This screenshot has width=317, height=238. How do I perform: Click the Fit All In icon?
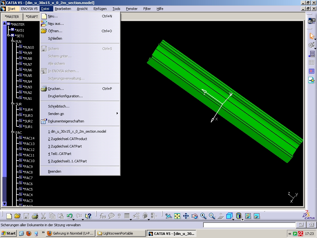[177, 216]
